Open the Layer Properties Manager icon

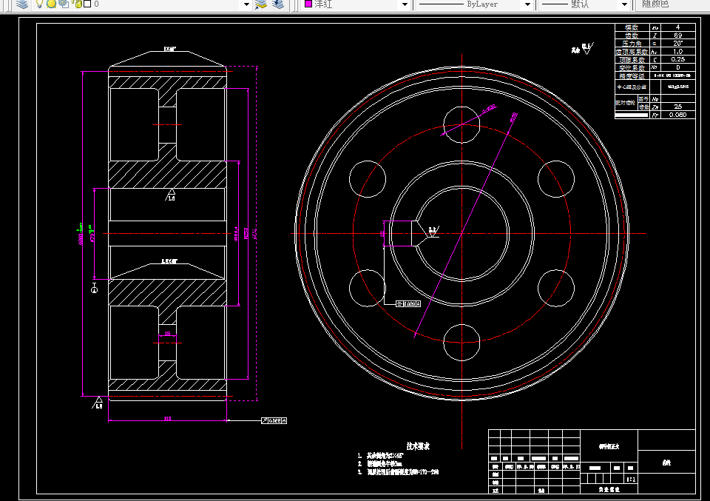pyautogui.click(x=21, y=4)
